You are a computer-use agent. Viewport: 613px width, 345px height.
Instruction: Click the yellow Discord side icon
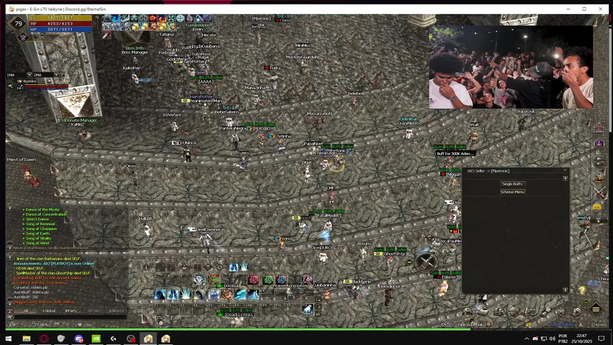click(597, 207)
